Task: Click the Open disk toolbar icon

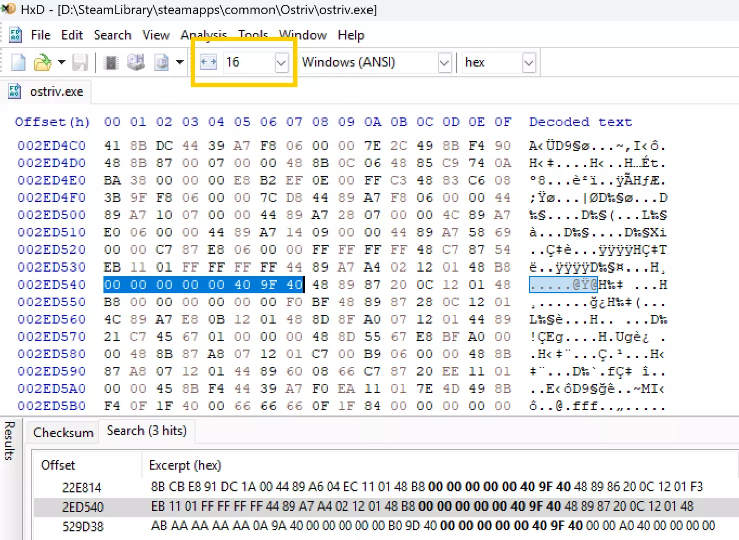Action: pos(135,62)
